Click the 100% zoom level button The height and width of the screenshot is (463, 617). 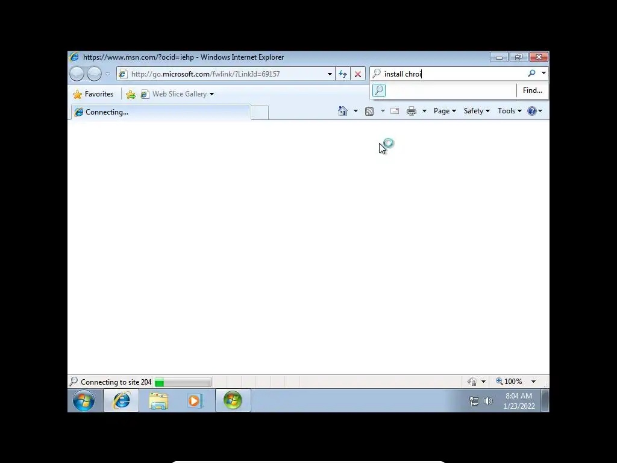pos(509,382)
